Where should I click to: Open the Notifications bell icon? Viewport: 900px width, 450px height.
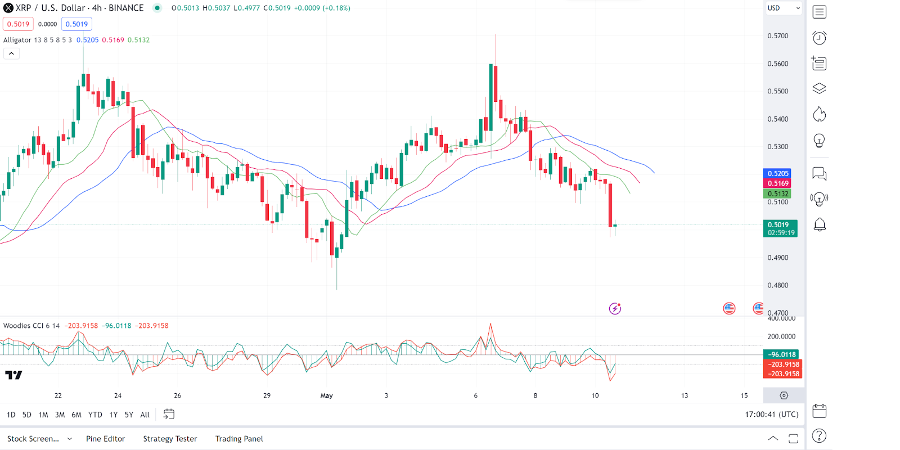820,224
